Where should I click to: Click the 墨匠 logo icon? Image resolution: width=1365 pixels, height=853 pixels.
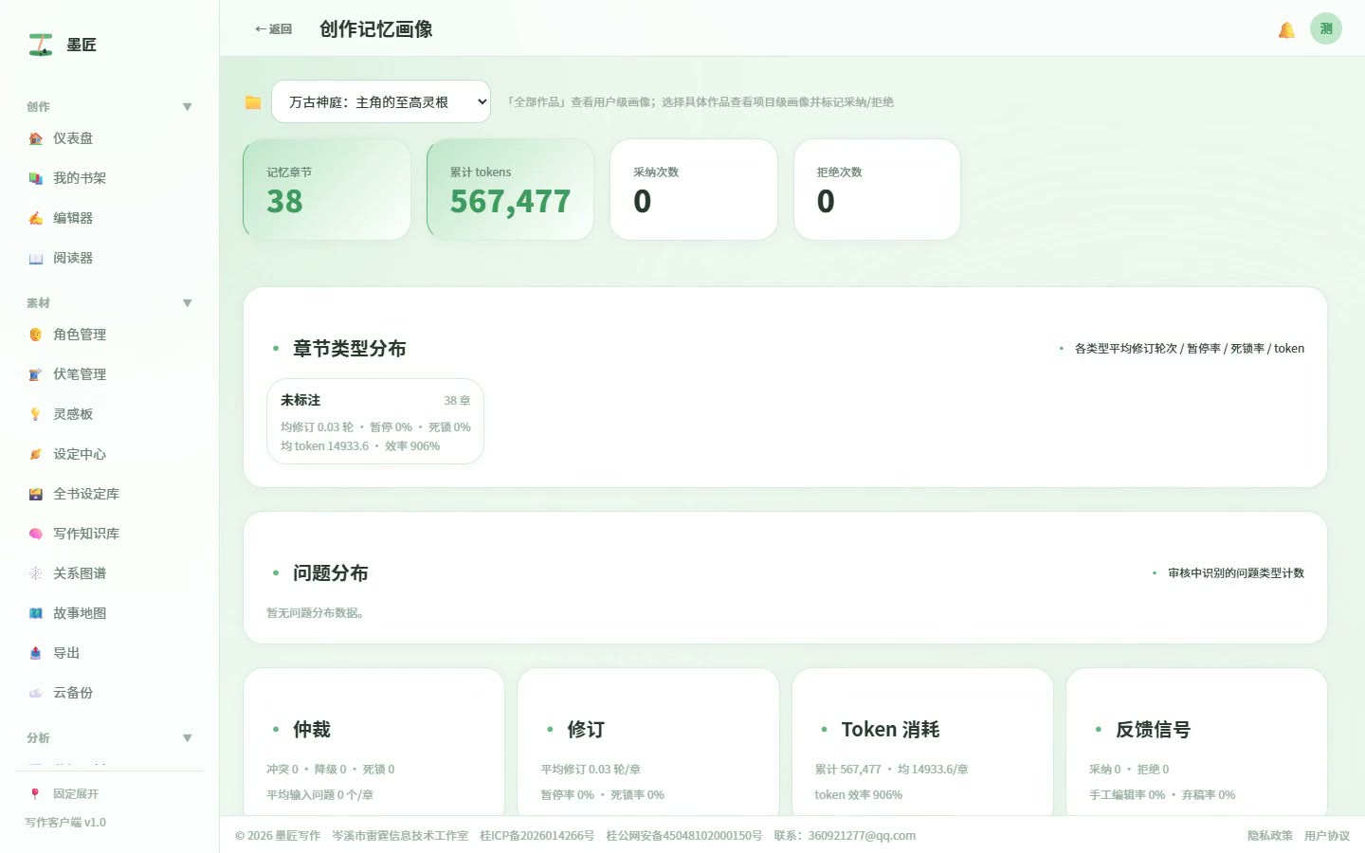(40, 45)
